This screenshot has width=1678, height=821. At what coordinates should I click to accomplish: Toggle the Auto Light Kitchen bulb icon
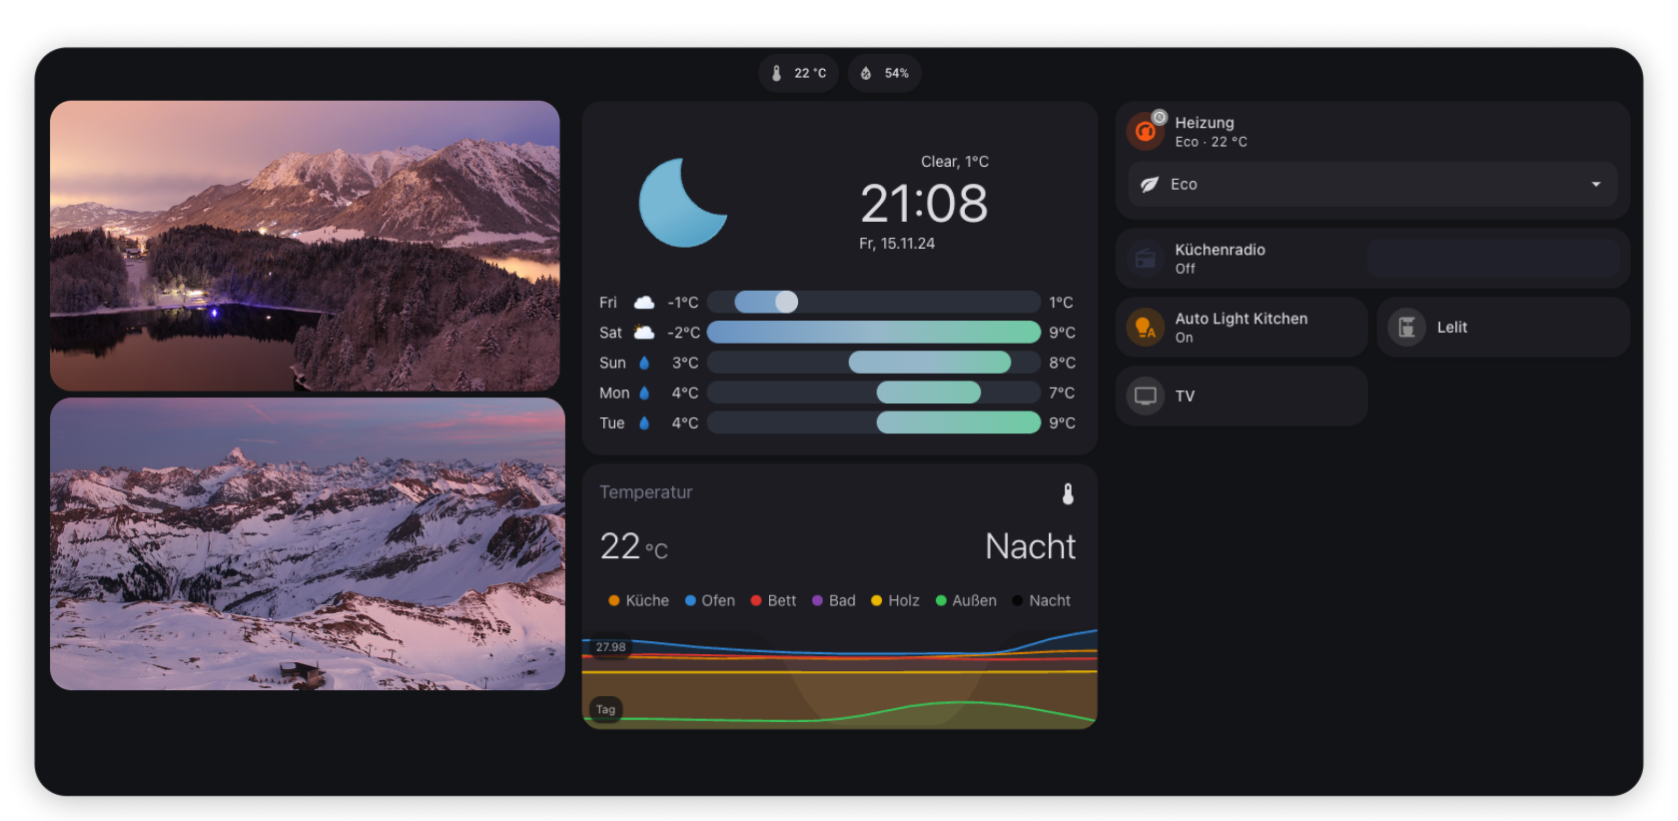[1146, 328]
